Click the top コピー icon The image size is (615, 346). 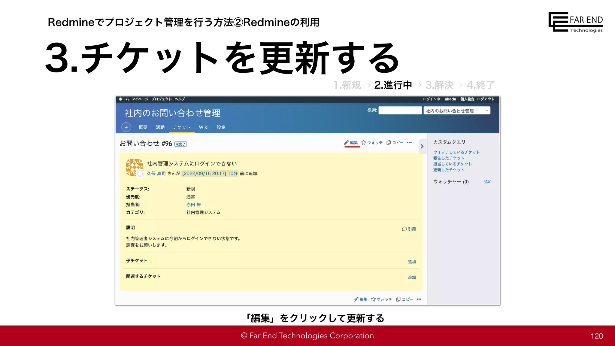(389, 142)
